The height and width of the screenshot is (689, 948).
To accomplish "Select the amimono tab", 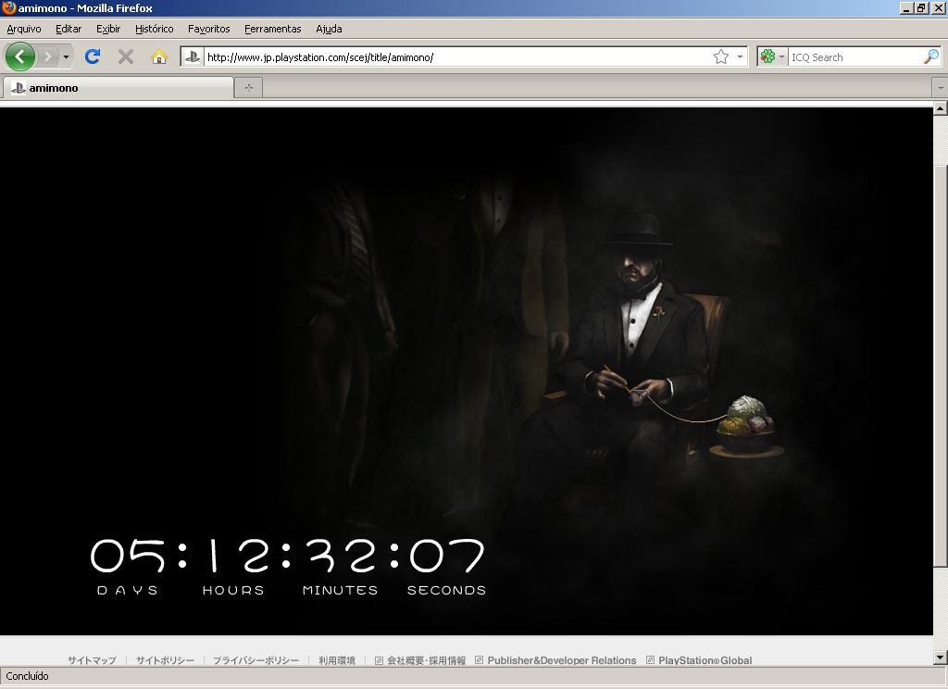I will tap(118, 88).
